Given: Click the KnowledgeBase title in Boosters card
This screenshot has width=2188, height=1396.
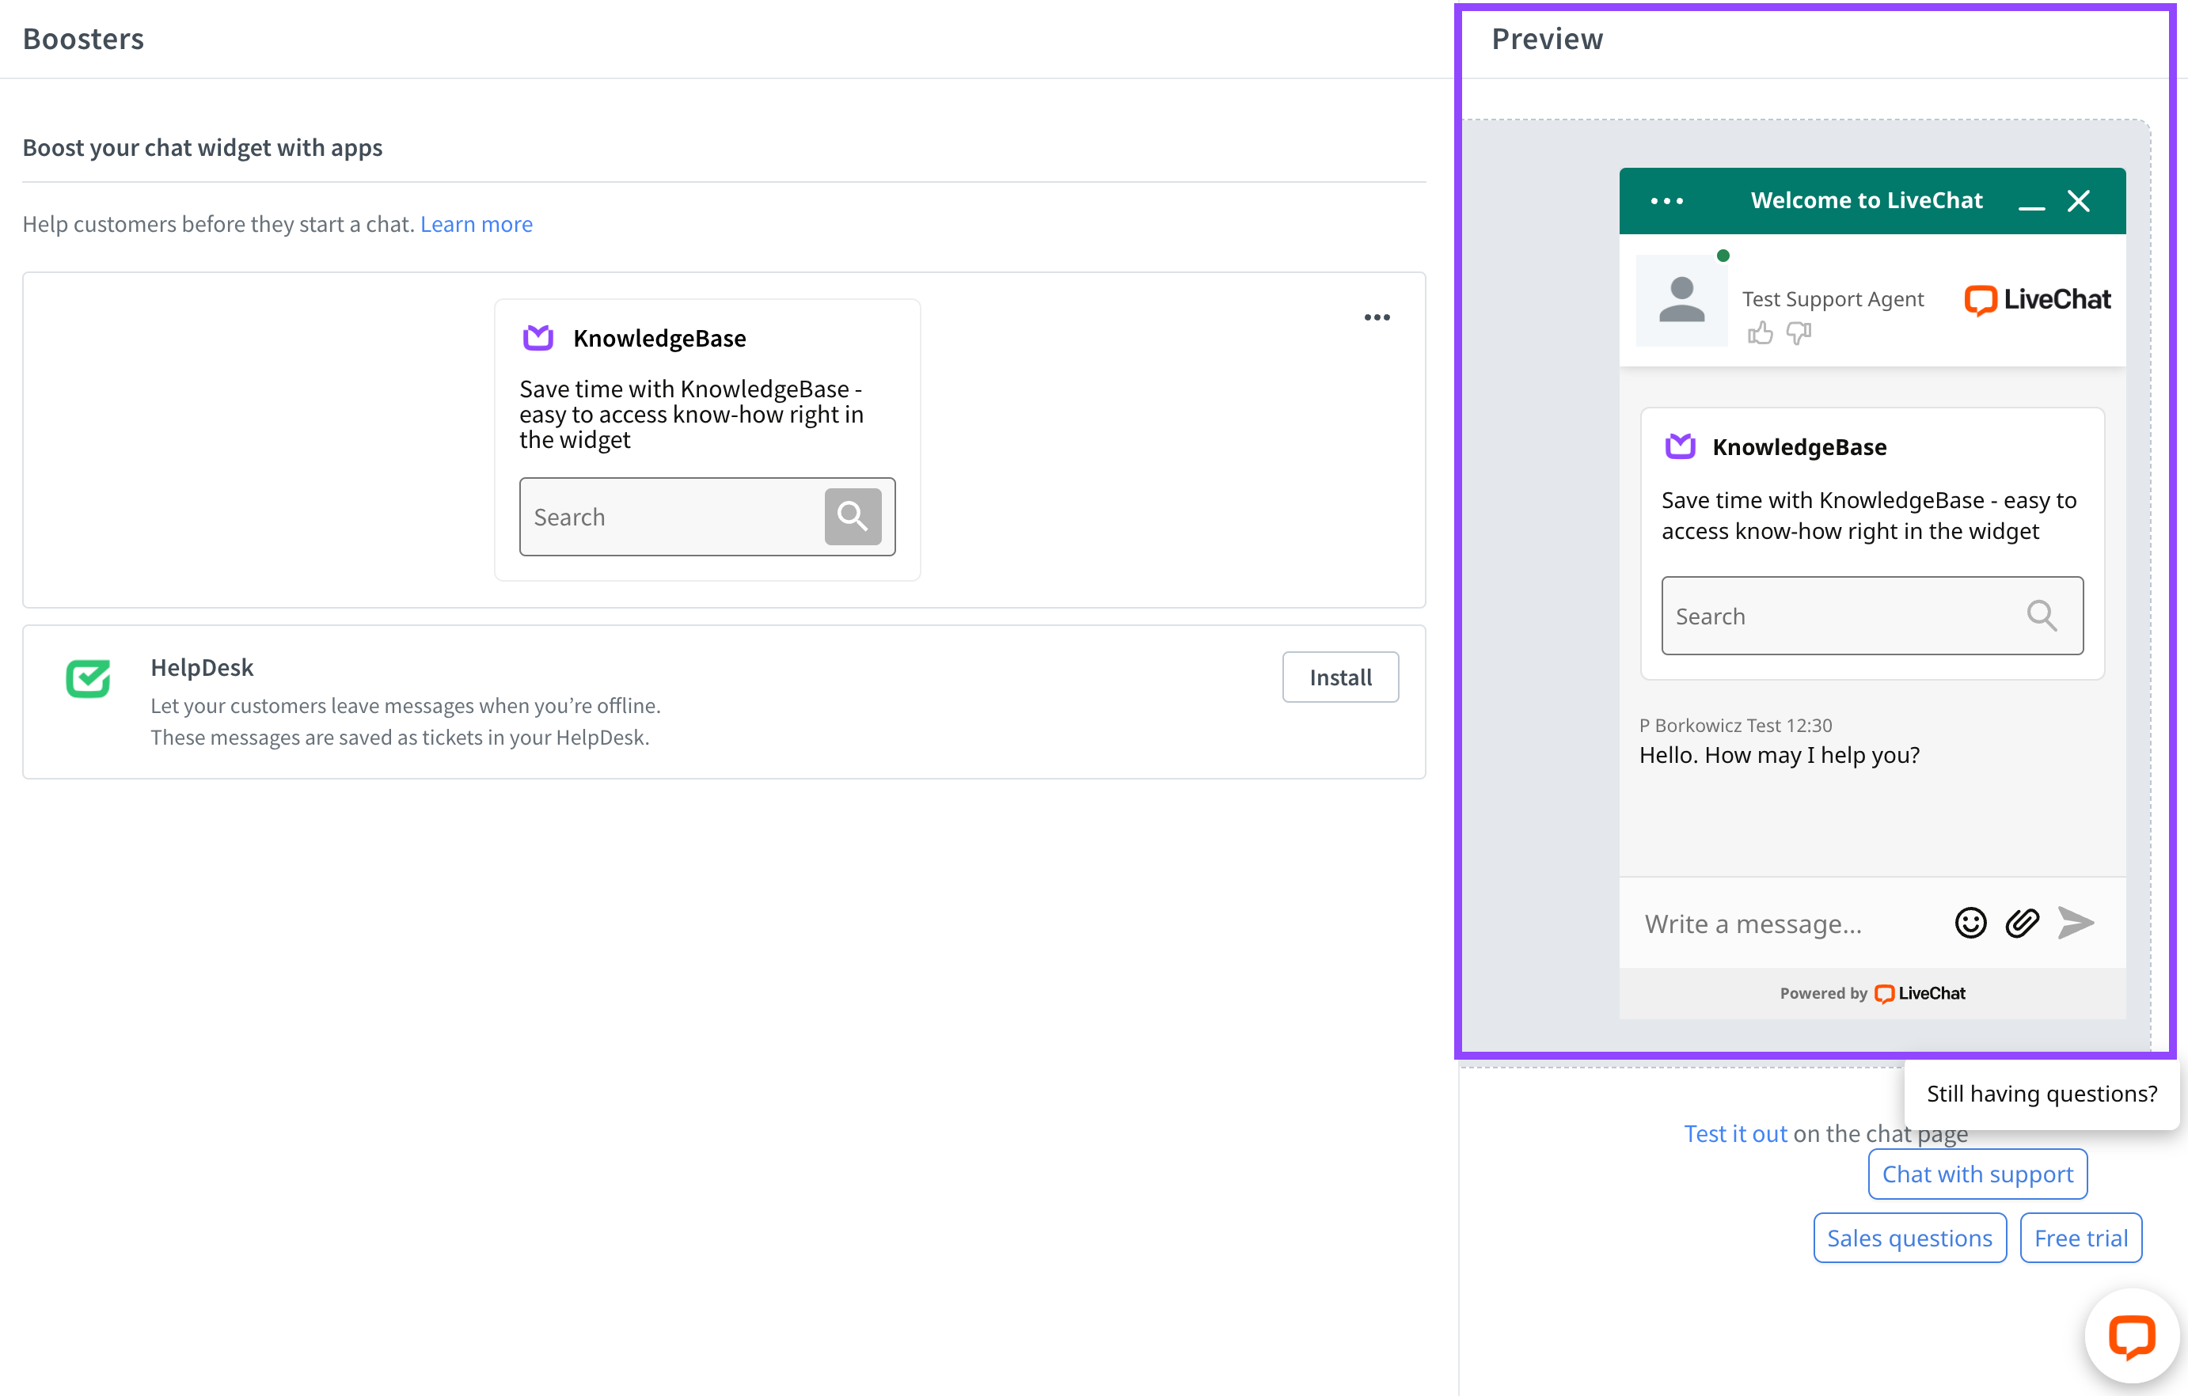Looking at the screenshot, I should [659, 338].
